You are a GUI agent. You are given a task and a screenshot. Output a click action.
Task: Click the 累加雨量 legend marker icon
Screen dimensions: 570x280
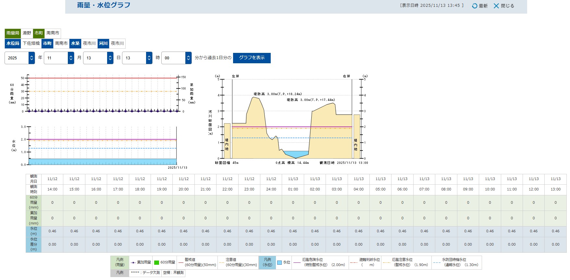click(x=133, y=262)
